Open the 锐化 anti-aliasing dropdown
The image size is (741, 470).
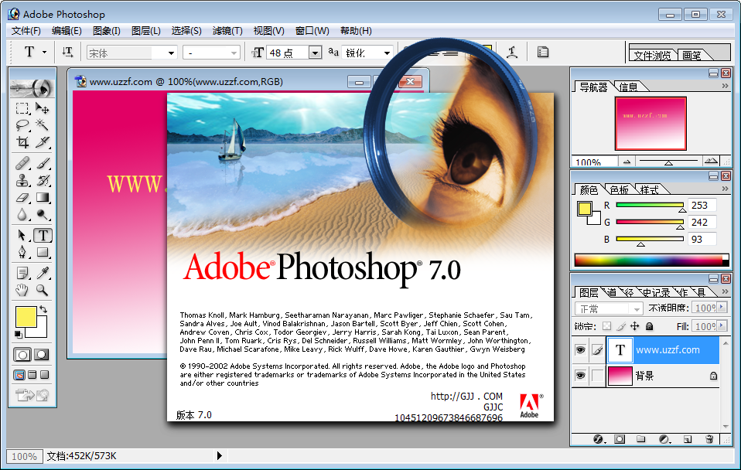point(387,53)
